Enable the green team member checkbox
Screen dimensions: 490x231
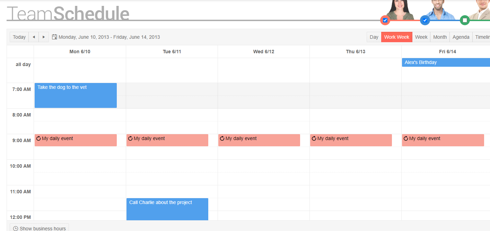[x=465, y=20]
